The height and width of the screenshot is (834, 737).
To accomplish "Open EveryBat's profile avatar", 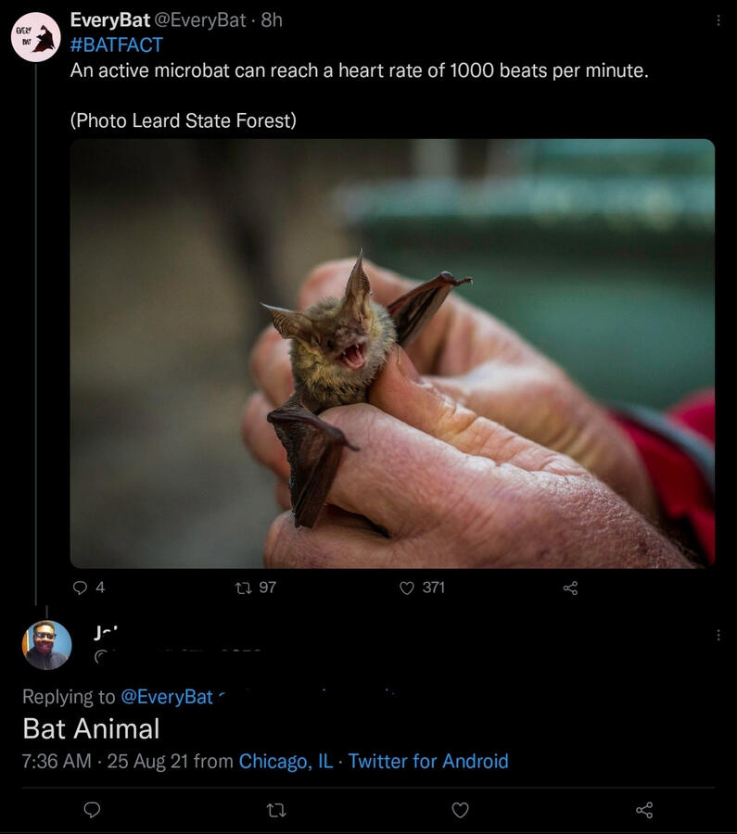I will tap(36, 32).
